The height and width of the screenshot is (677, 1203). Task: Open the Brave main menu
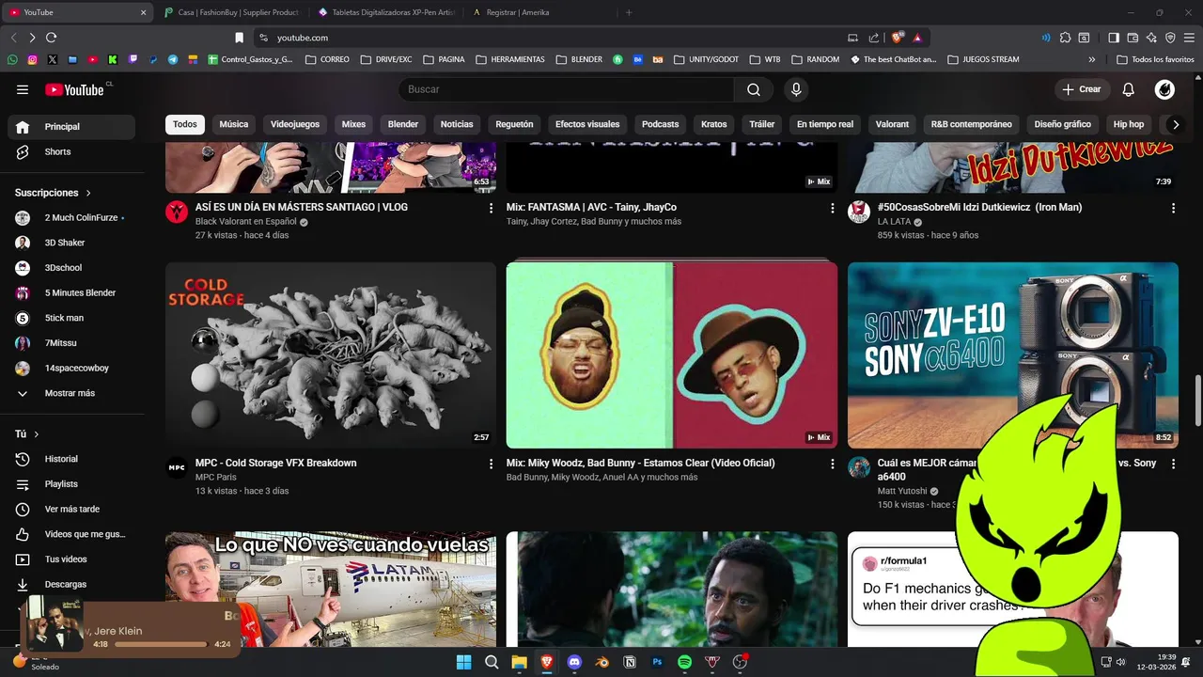pyautogui.click(x=1189, y=38)
